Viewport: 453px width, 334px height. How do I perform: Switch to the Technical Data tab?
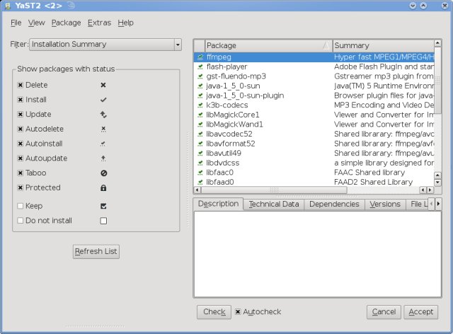[x=274, y=205]
